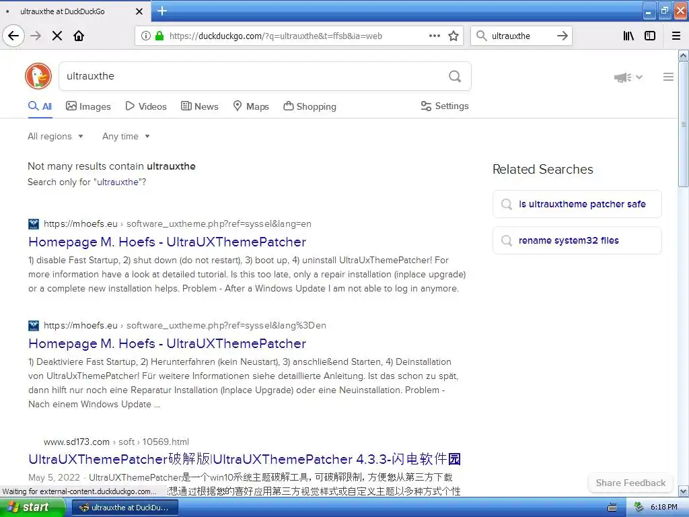Open the megaphone spread menu icon
Screen dimensions: 689x517
click(x=628, y=77)
